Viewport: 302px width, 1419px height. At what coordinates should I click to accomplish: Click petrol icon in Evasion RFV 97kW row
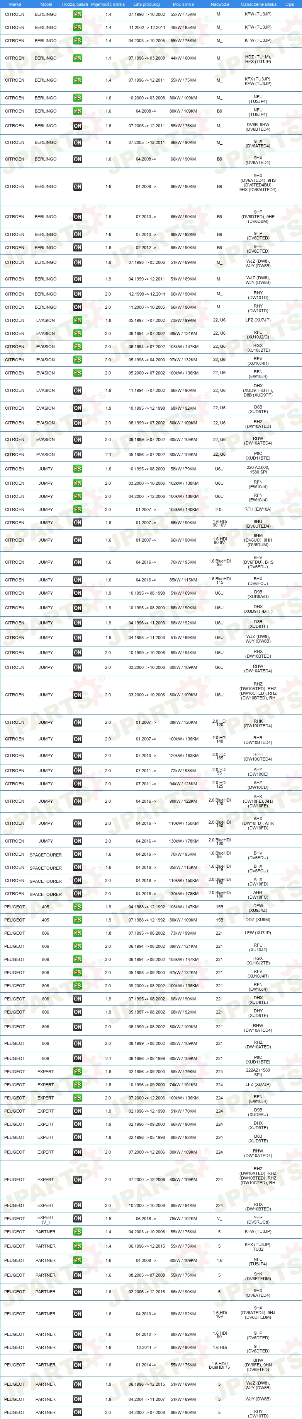78,360
